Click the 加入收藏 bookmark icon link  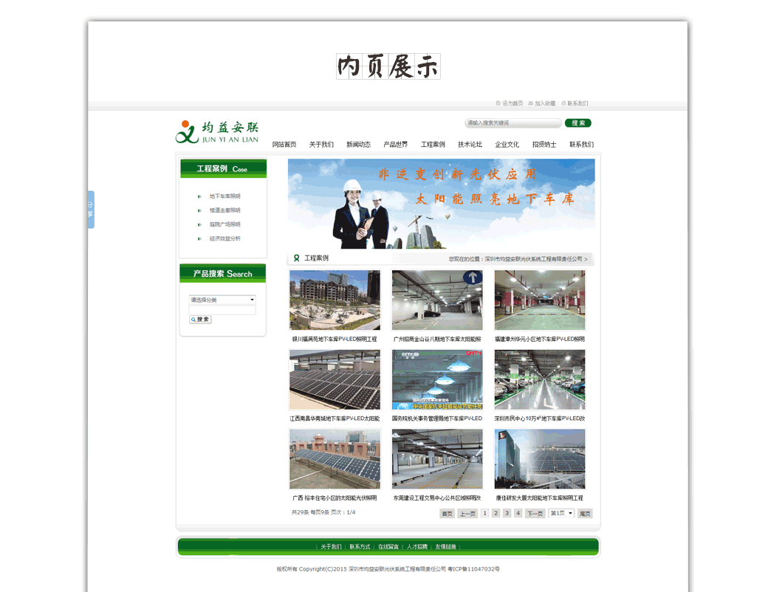[531, 103]
